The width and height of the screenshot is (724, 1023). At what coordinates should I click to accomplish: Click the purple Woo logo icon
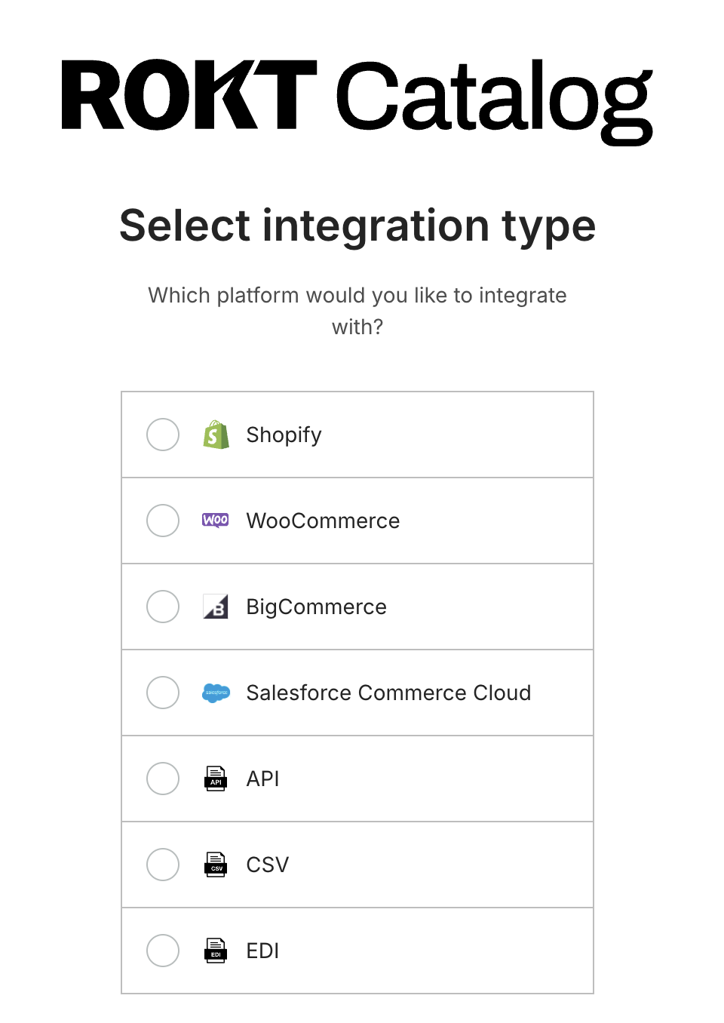216,520
